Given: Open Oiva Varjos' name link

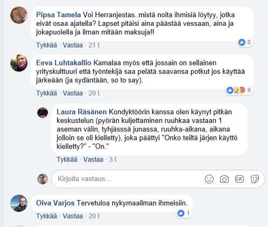Looking at the screenshot, I should 55,203.
